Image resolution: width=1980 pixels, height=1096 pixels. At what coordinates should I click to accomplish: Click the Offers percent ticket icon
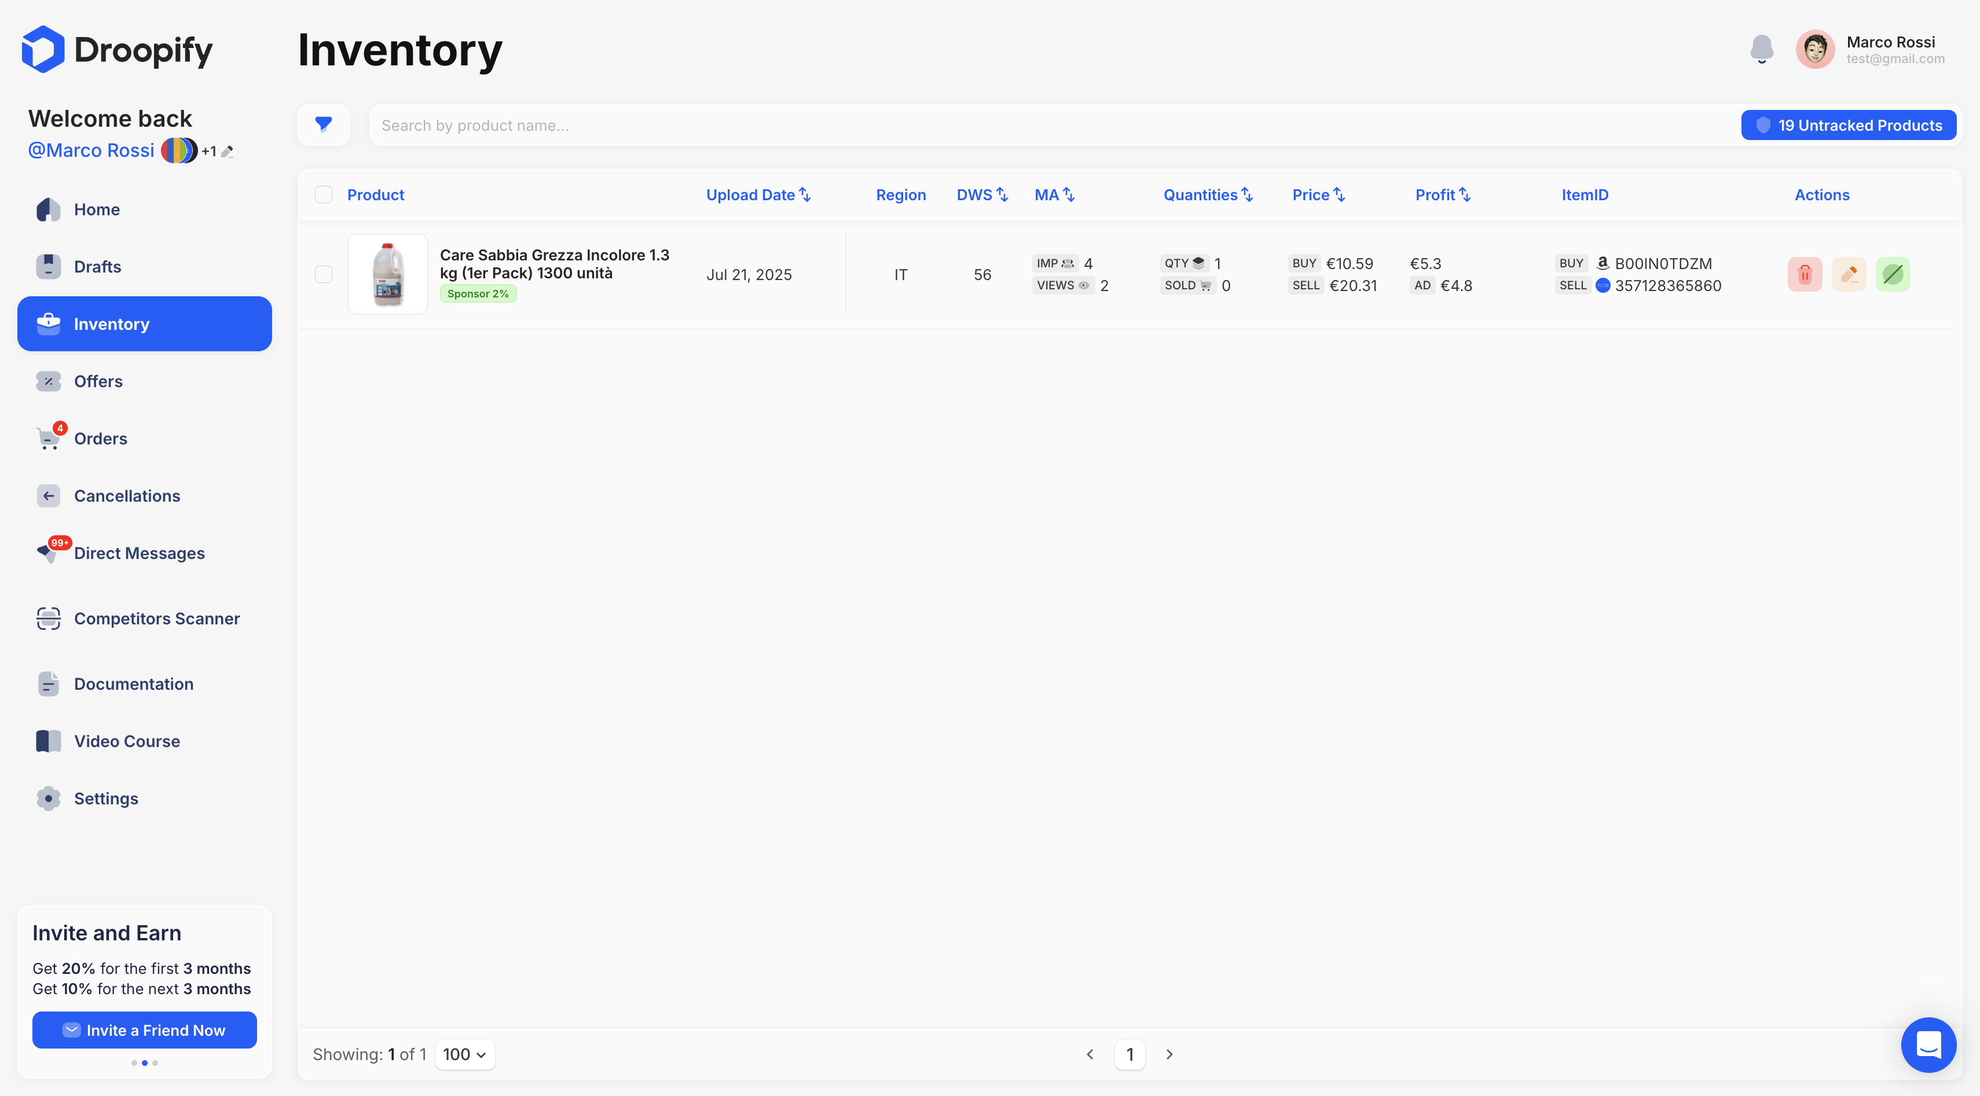click(x=49, y=381)
